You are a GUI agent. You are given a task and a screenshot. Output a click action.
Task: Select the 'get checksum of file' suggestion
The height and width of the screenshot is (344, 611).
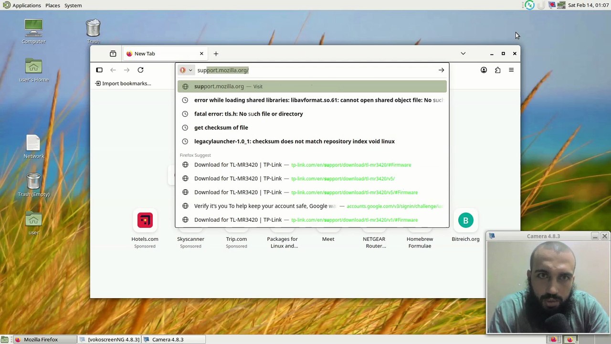(312, 128)
